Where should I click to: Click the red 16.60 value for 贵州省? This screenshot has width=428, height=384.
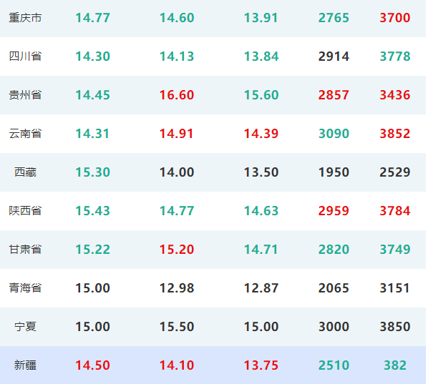pyautogui.click(x=177, y=95)
